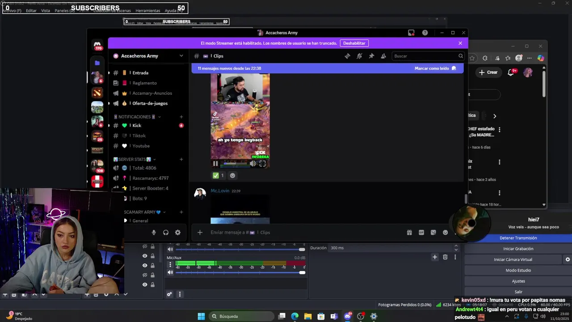Open gift icon in message bar

click(409, 233)
